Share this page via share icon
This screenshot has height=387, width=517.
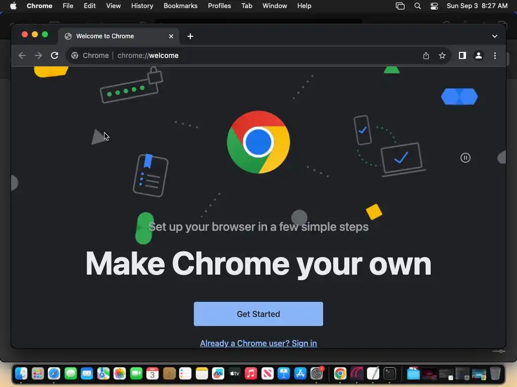pos(426,55)
